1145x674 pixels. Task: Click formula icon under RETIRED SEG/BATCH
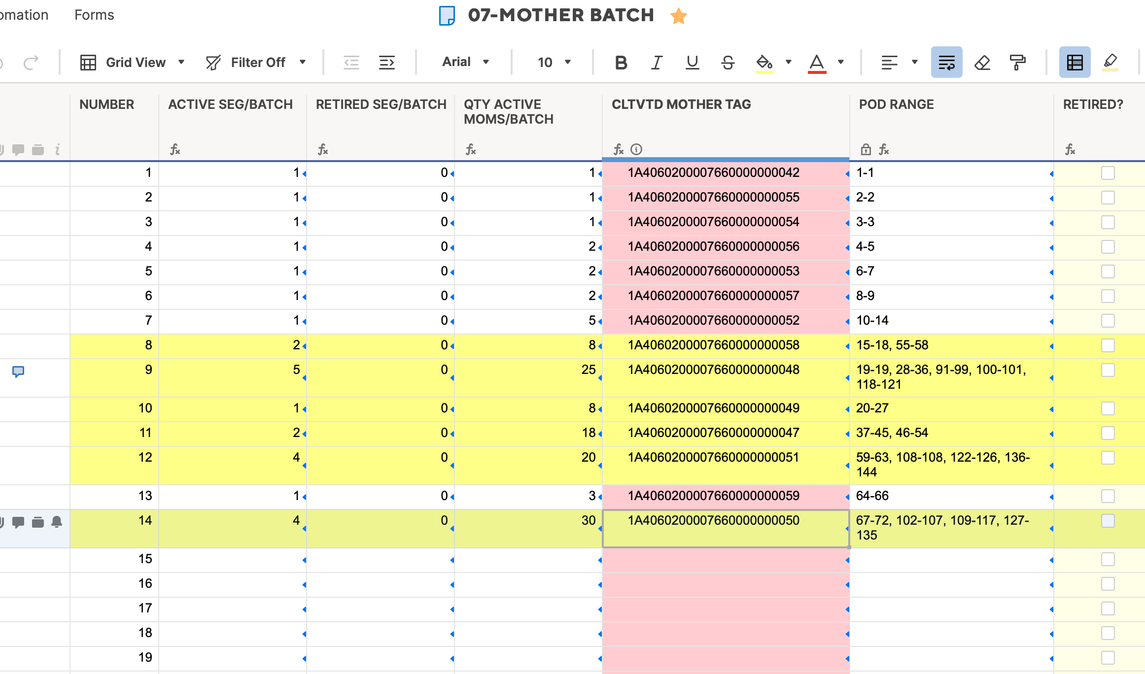(323, 149)
